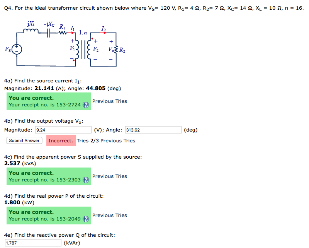Image resolution: width=309 pixels, height=248 pixels.
Task: Click the green You are correct box for 4a
Action: pos(48,101)
